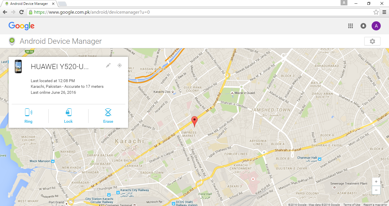
Task: Click the 'JAMSHED TOWN' map label
Action: (x=271, y=110)
